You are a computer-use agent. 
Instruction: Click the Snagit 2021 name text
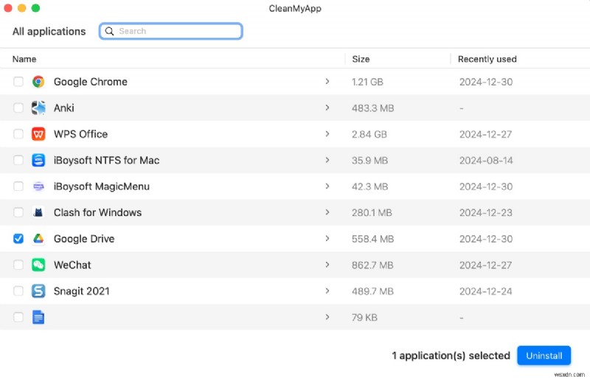point(81,291)
